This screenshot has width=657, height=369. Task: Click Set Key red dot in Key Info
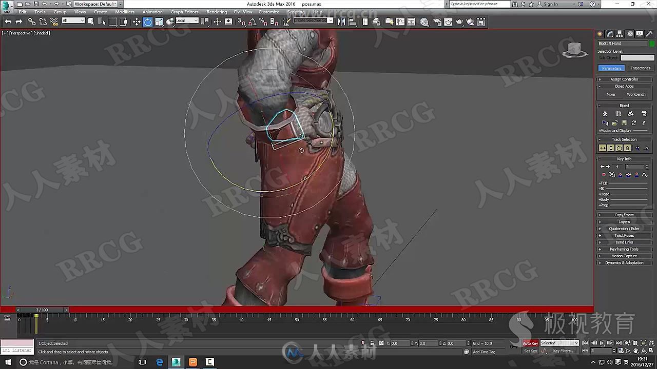tap(604, 175)
